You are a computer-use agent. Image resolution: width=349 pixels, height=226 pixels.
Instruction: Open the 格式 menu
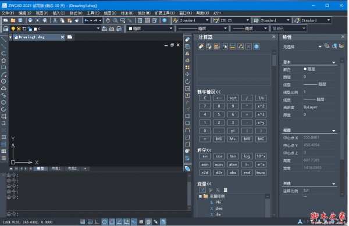pos(76,13)
